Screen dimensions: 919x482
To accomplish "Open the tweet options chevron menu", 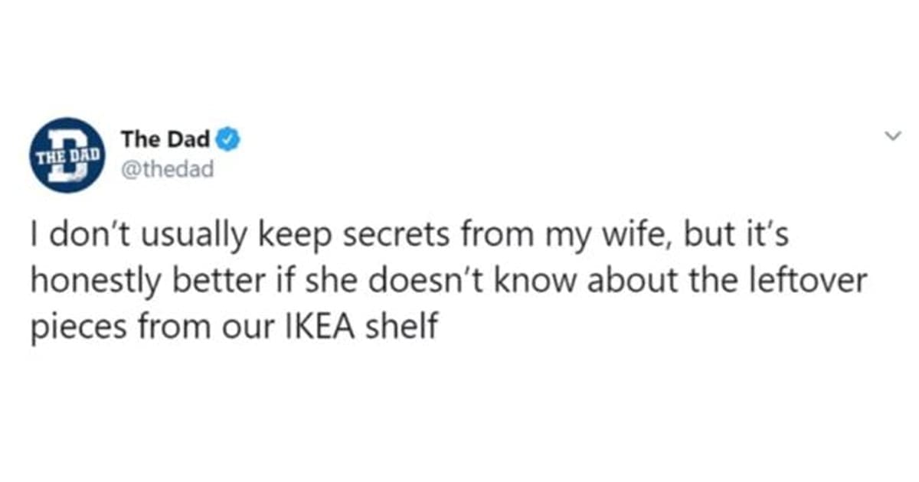I will (x=891, y=136).
